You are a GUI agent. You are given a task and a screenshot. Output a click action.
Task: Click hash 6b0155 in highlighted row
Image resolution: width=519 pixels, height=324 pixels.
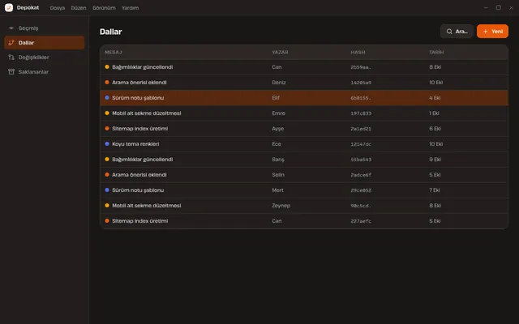point(361,98)
